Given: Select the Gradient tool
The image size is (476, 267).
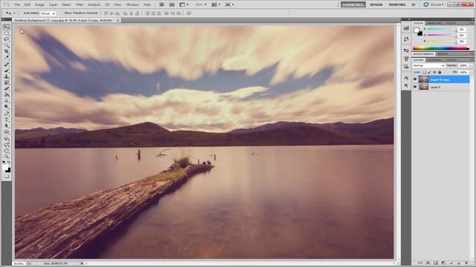Looking at the screenshot, I should (7, 95).
